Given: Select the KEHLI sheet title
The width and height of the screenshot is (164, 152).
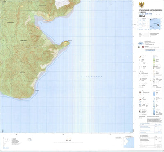Looking at the screenshot, I should pyautogui.click(x=141, y=16).
